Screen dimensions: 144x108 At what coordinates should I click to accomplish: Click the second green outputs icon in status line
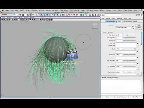(83, 15)
